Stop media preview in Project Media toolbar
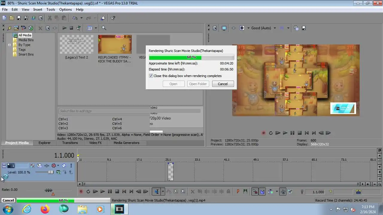Viewport: 383px width, 215px height. [x=72, y=28]
